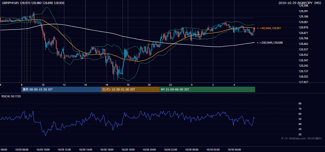The image size is (325, 152).
Task: Click the 40 SMA 128.961 label
Action: (269, 28)
